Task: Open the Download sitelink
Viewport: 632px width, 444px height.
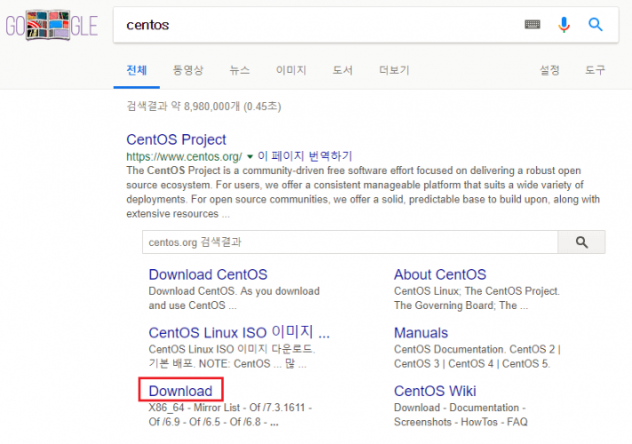Action: (180, 391)
